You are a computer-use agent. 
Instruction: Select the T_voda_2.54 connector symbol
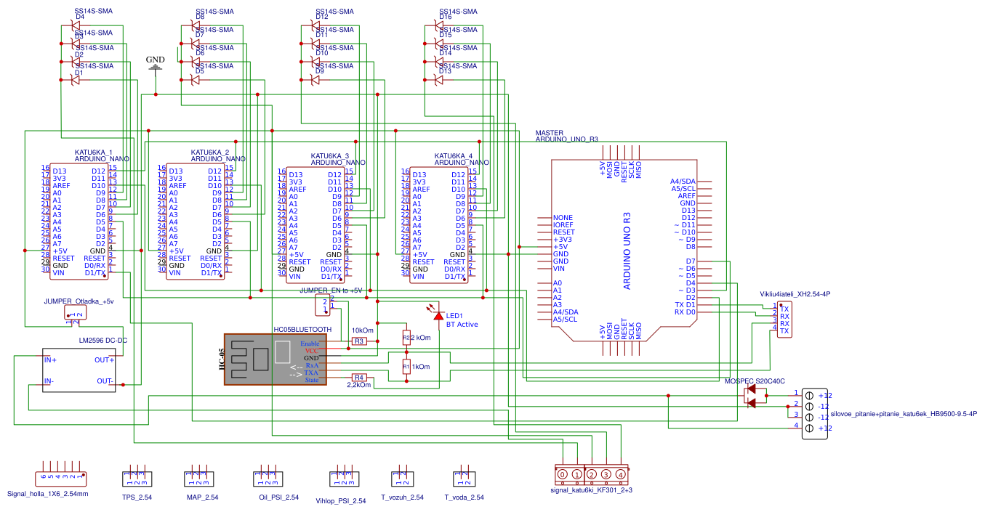[x=464, y=478]
